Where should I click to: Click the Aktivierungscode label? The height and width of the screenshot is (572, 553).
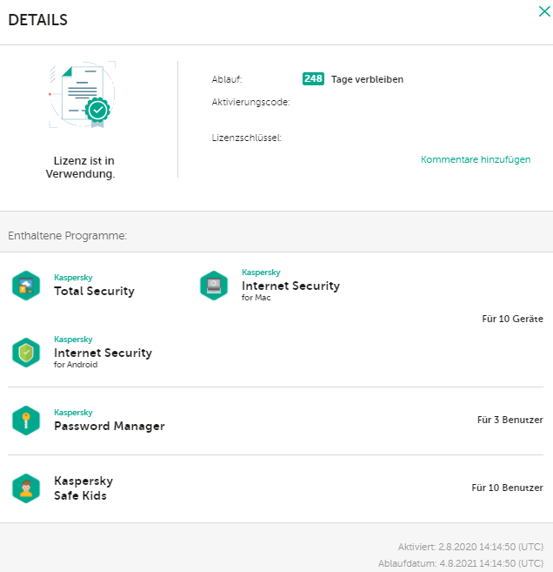tap(251, 103)
